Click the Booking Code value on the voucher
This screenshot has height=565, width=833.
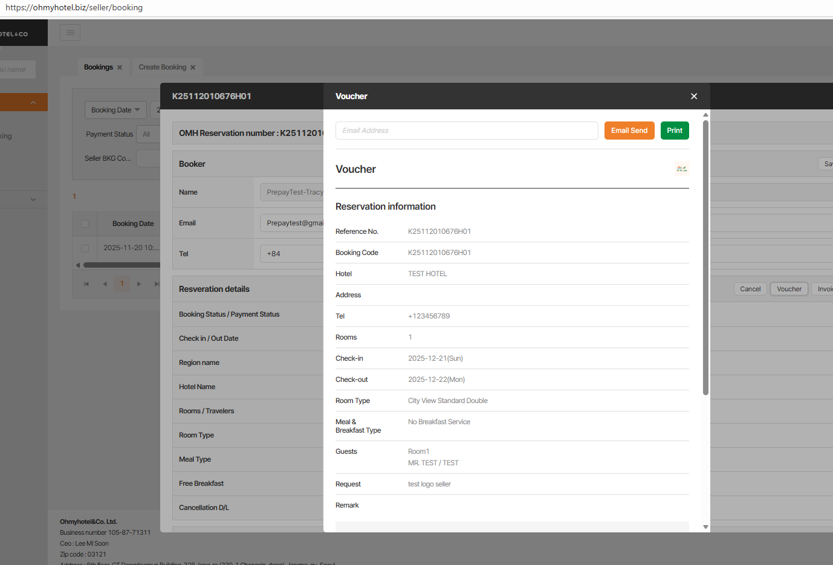[439, 253]
